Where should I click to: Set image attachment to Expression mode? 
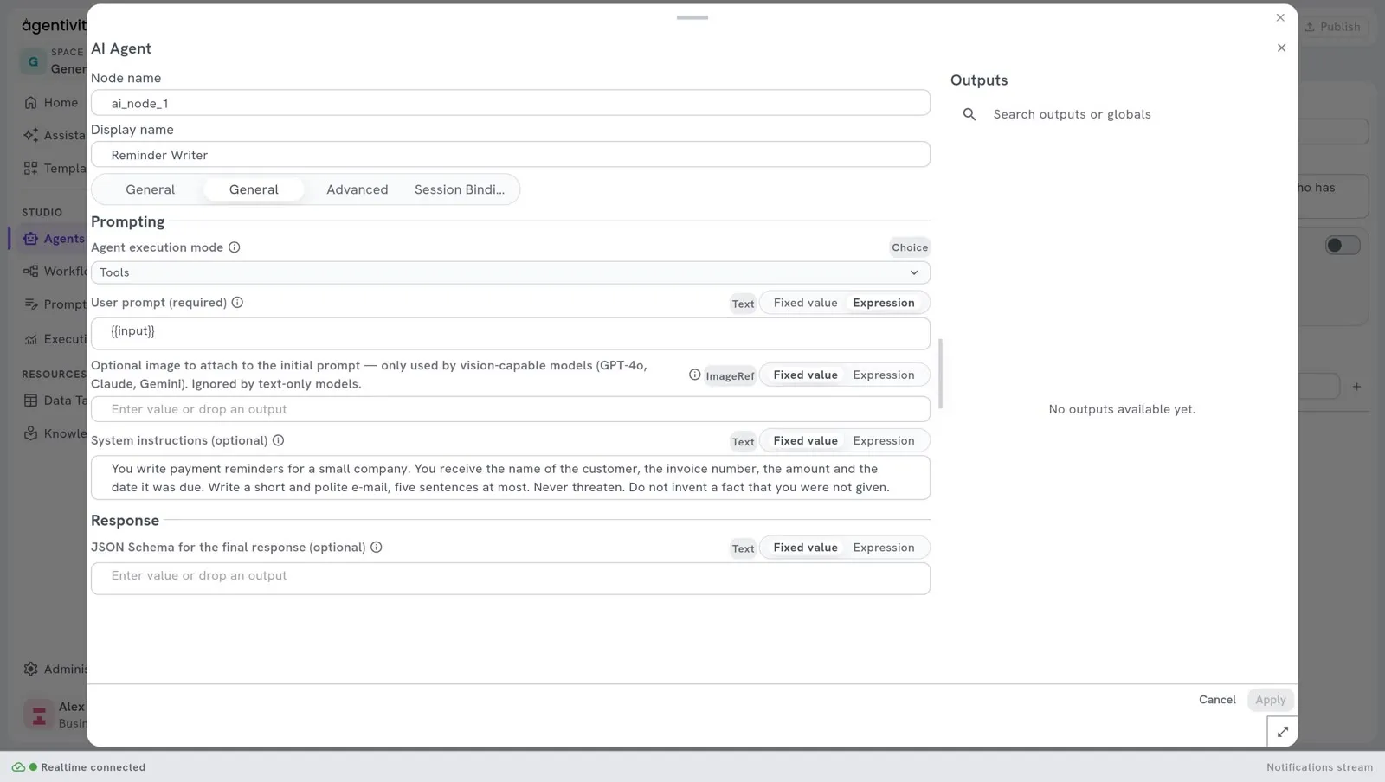coord(884,375)
